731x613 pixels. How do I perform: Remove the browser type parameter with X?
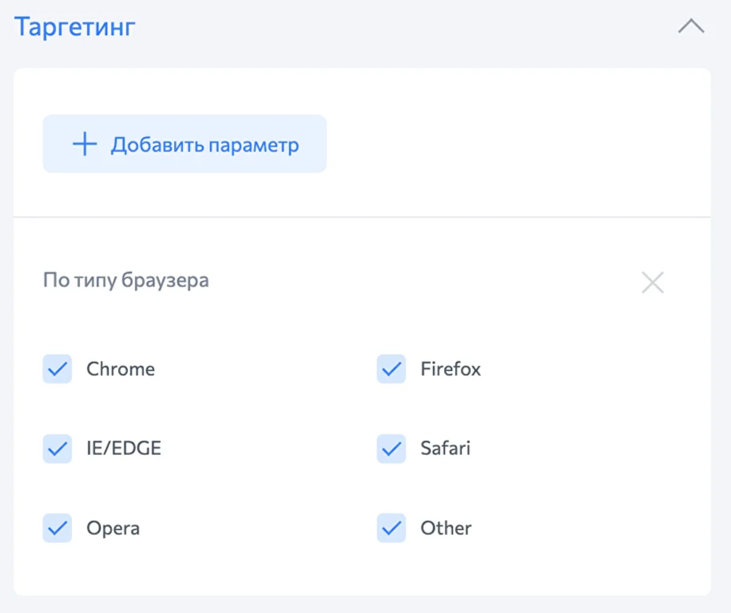tap(652, 282)
